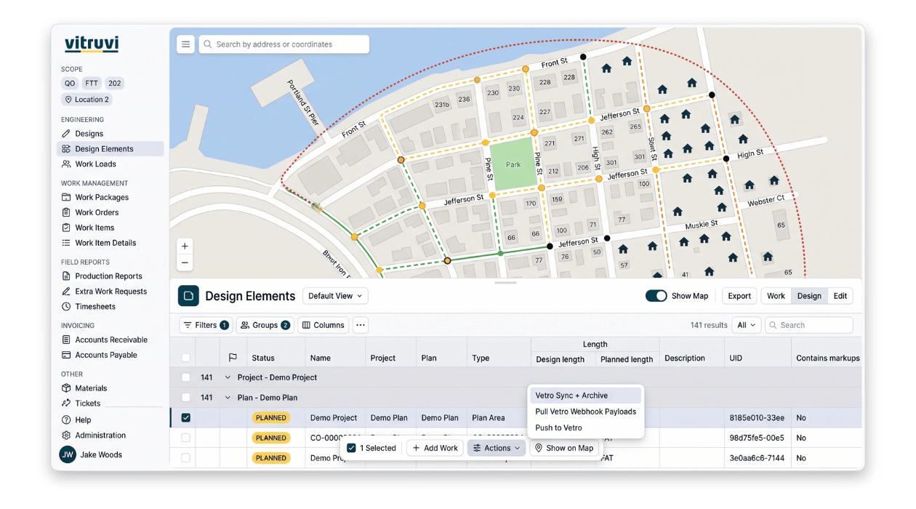Select Pull Vetro Webhook Payloads
Image resolution: width=916 pixels, height=509 pixels.
586,412
